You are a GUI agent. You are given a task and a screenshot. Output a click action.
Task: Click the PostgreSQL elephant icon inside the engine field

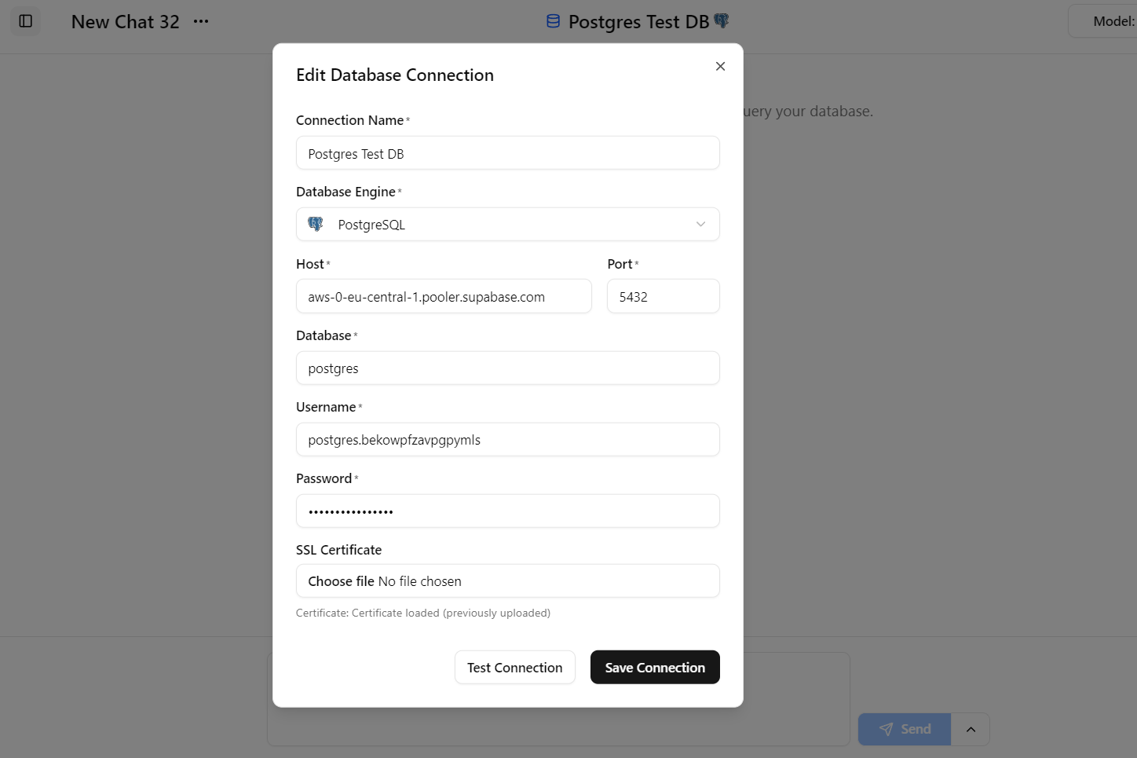point(315,224)
